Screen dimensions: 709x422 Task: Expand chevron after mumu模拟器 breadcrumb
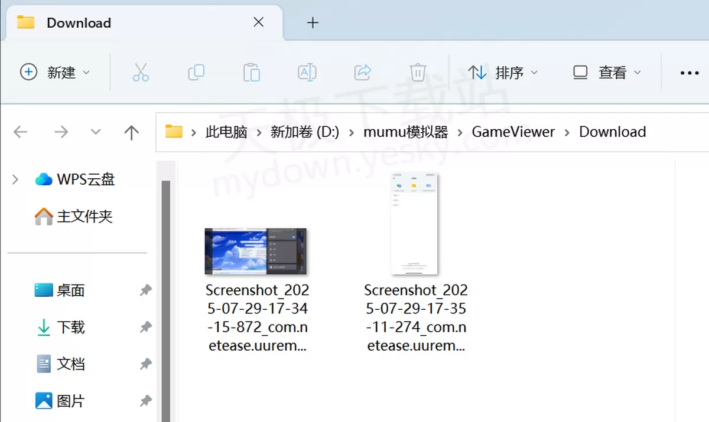[x=460, y=132]
